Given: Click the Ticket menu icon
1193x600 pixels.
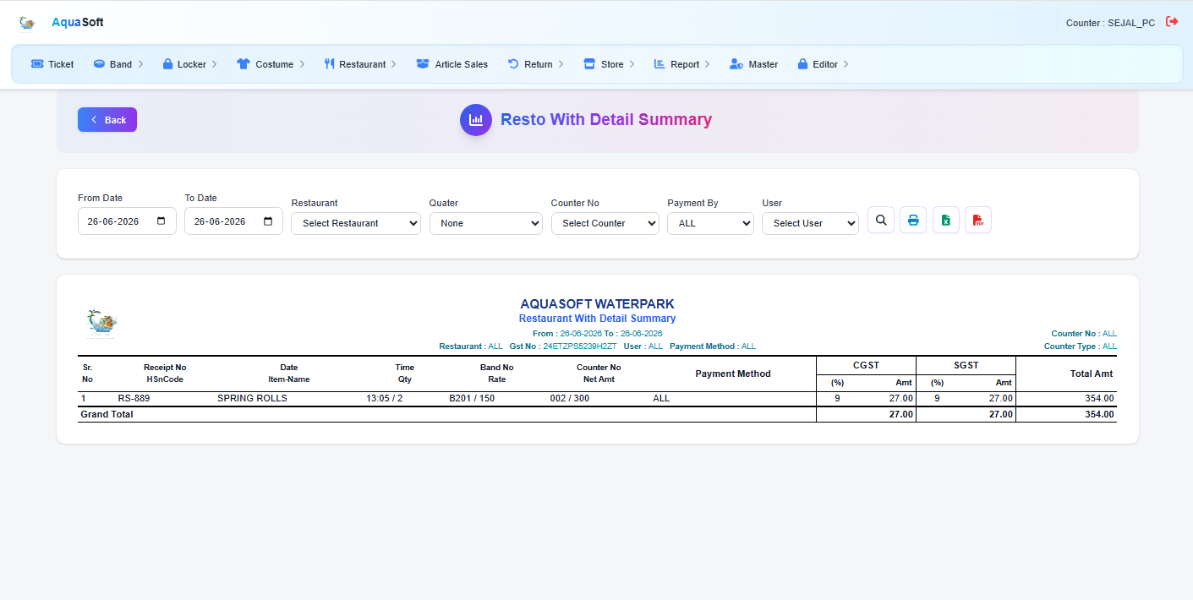Looking at the screenshot, I should [x=37, y=64].
